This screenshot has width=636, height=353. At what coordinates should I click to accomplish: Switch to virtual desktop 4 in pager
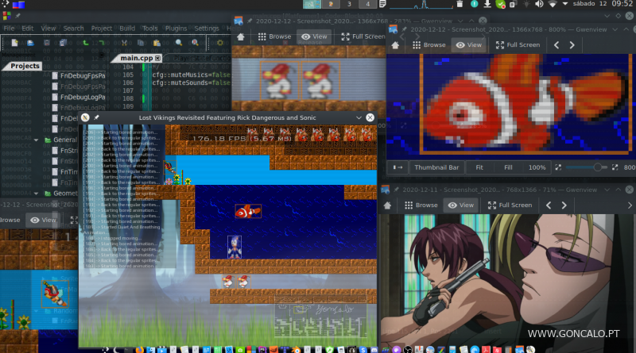(x=367, y=4)
